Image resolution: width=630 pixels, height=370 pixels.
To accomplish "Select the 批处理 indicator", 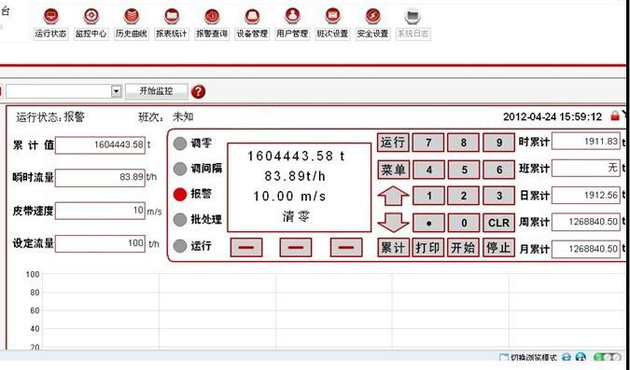I will coord(180,220).
